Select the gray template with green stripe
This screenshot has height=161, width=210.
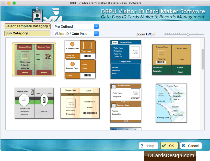(x=34, y=103)
